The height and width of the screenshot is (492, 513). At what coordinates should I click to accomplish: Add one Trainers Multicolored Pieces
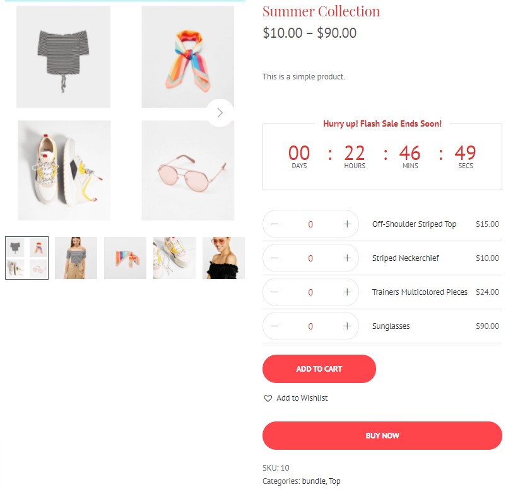pyautogui.click(x=347, y=292)
